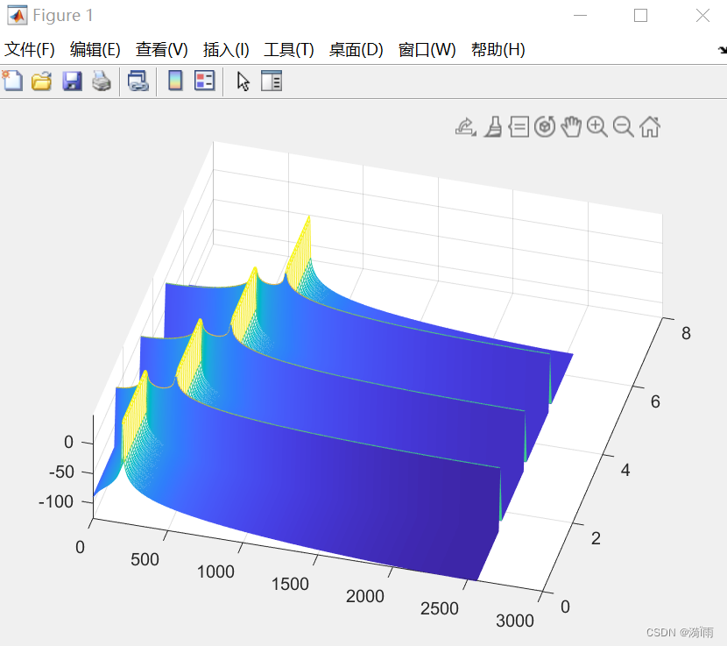This screenshot has width=727, height=646.
Task: Open the Property Inspector icon
Action: click(x=272, y=81)
